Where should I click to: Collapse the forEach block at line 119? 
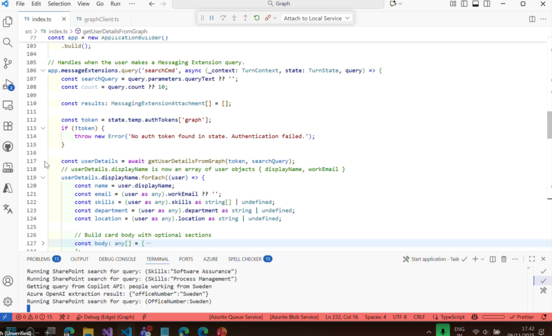coord(43,177)
